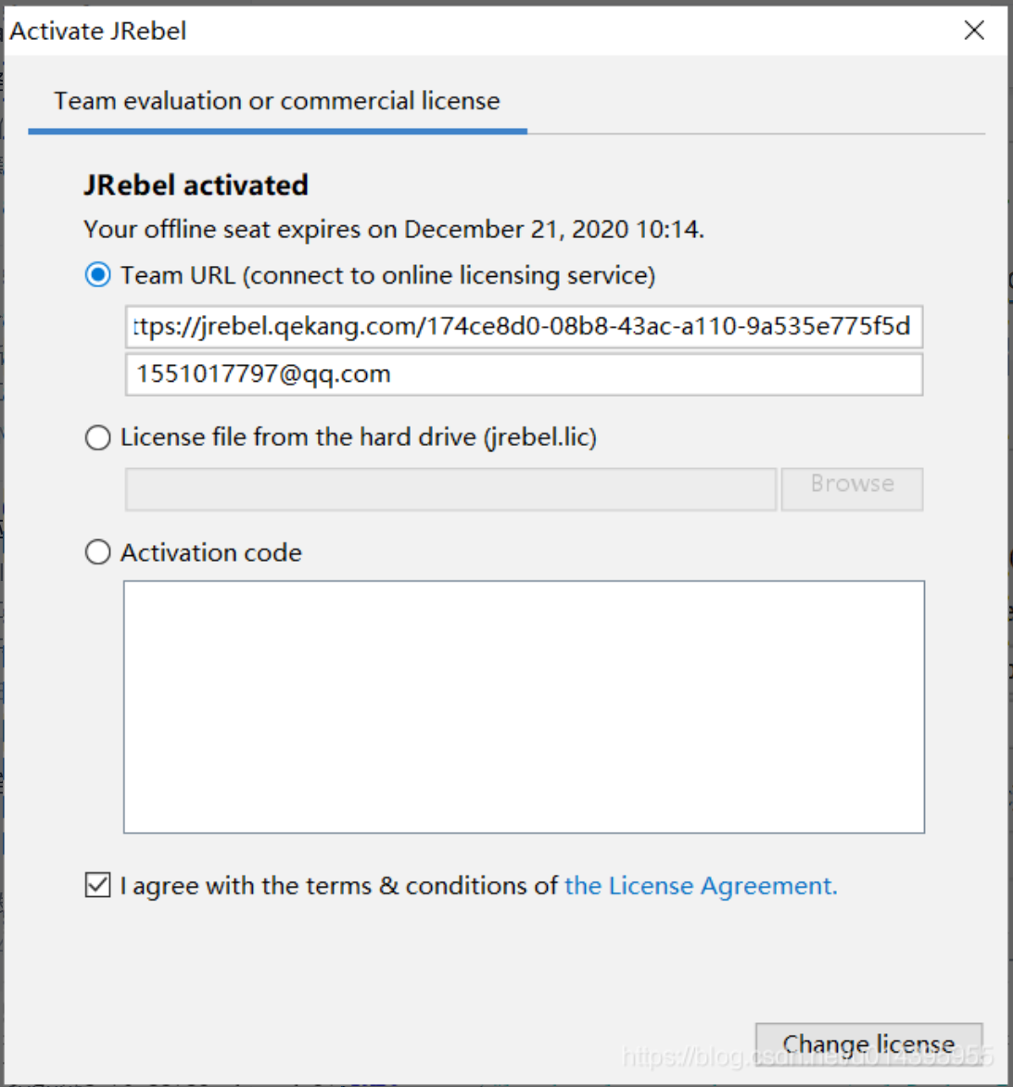Screen dimensions: 1013x1087
Task: Choose the License file radio circle
Action: (97, 437)
